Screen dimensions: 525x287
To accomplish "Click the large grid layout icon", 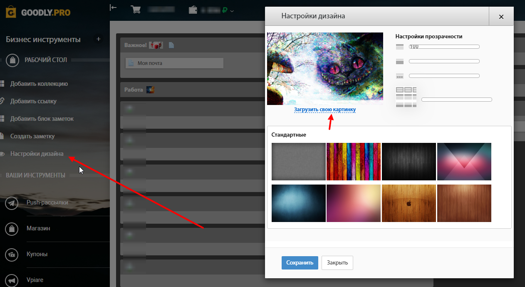I will pyautogui.click(x=406, y=97).
